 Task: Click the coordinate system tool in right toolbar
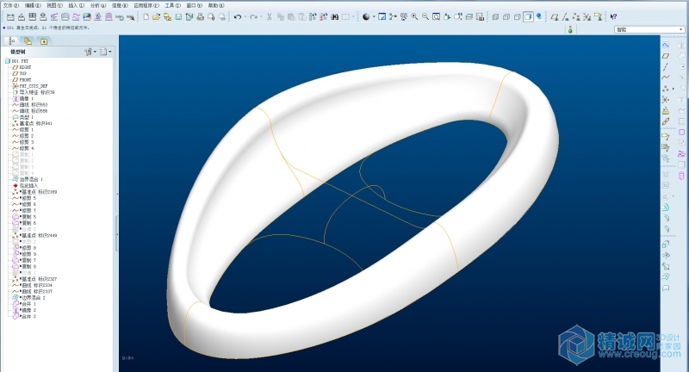pyautogui.click(x=666, y=100)
